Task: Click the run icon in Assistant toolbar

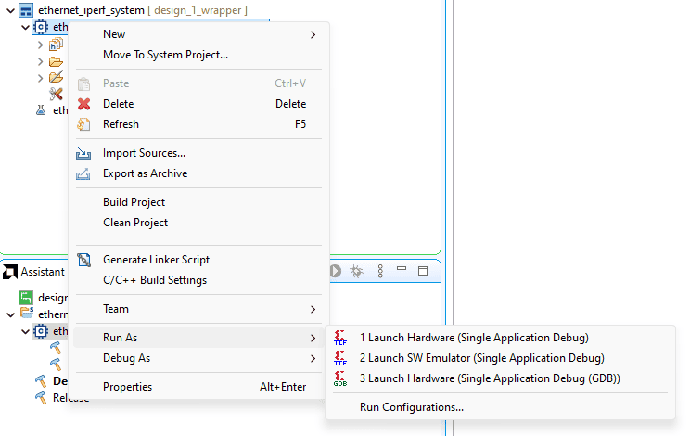Action: (335, 271)
